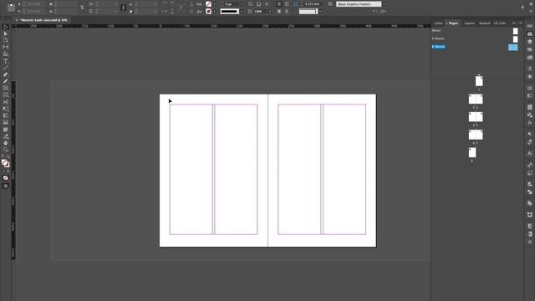This screenshot has width=535, height=301.
Task: Click the reference point locator grid
Action: point(11,8)
